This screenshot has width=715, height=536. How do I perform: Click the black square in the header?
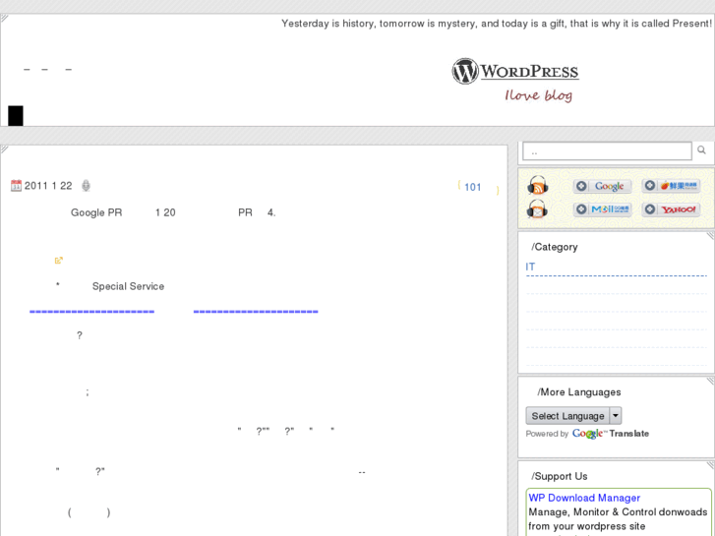coord(16,115)
